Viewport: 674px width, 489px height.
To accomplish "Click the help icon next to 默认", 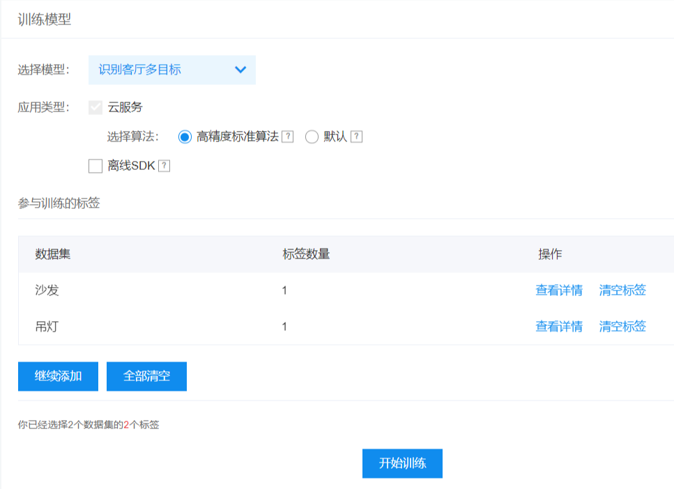I will point(356,137).
